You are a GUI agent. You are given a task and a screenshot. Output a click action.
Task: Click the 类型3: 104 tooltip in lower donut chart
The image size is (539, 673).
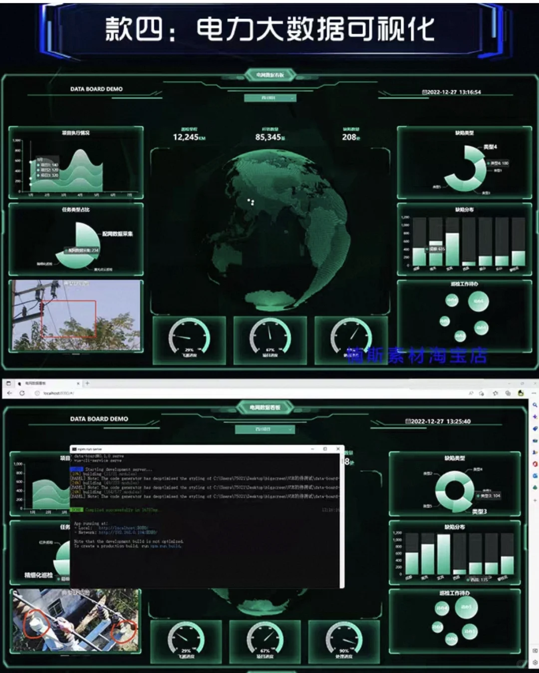coord(489,496)
